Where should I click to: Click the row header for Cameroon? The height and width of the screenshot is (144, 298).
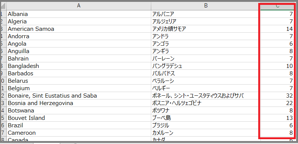(x=4, y=133)
